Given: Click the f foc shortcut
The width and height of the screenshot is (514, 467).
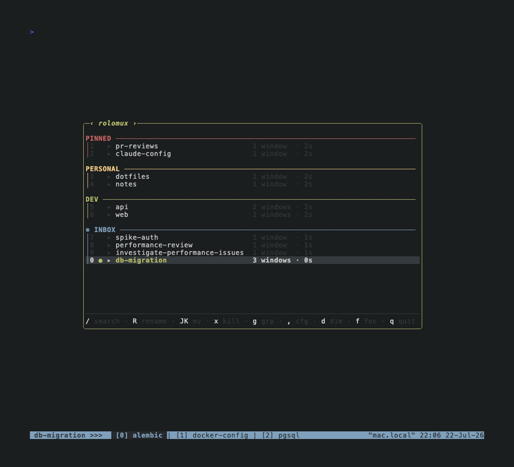Looking at the screenshot, I should pyautogui.click(x=366, y=321).
